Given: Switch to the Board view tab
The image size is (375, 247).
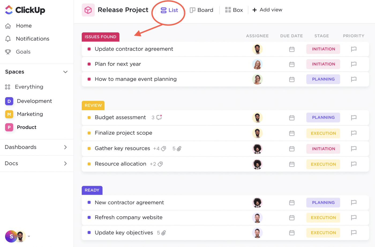Looking at the screenshot, I should click(x=201, y=10).
